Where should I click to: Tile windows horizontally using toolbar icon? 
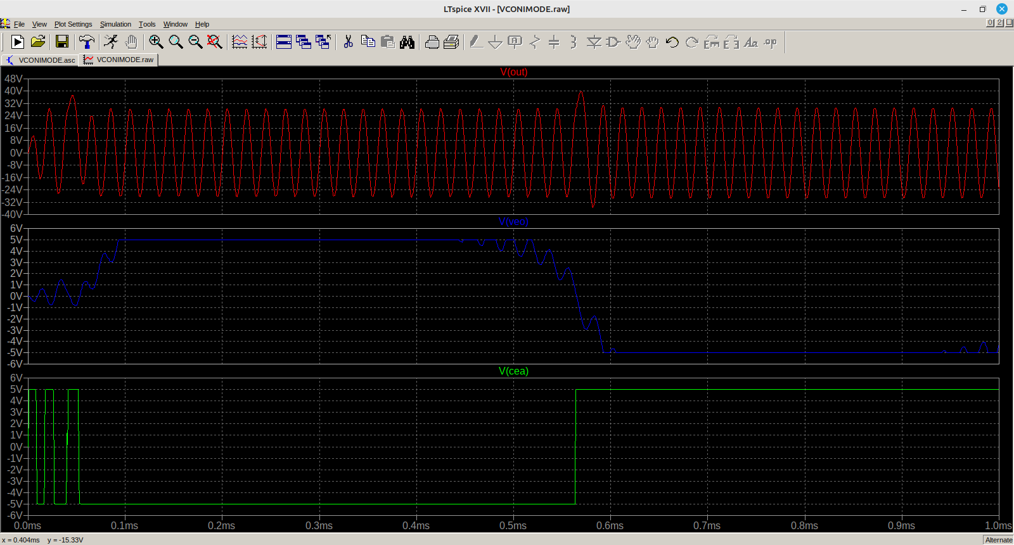[x=284, y=42]
